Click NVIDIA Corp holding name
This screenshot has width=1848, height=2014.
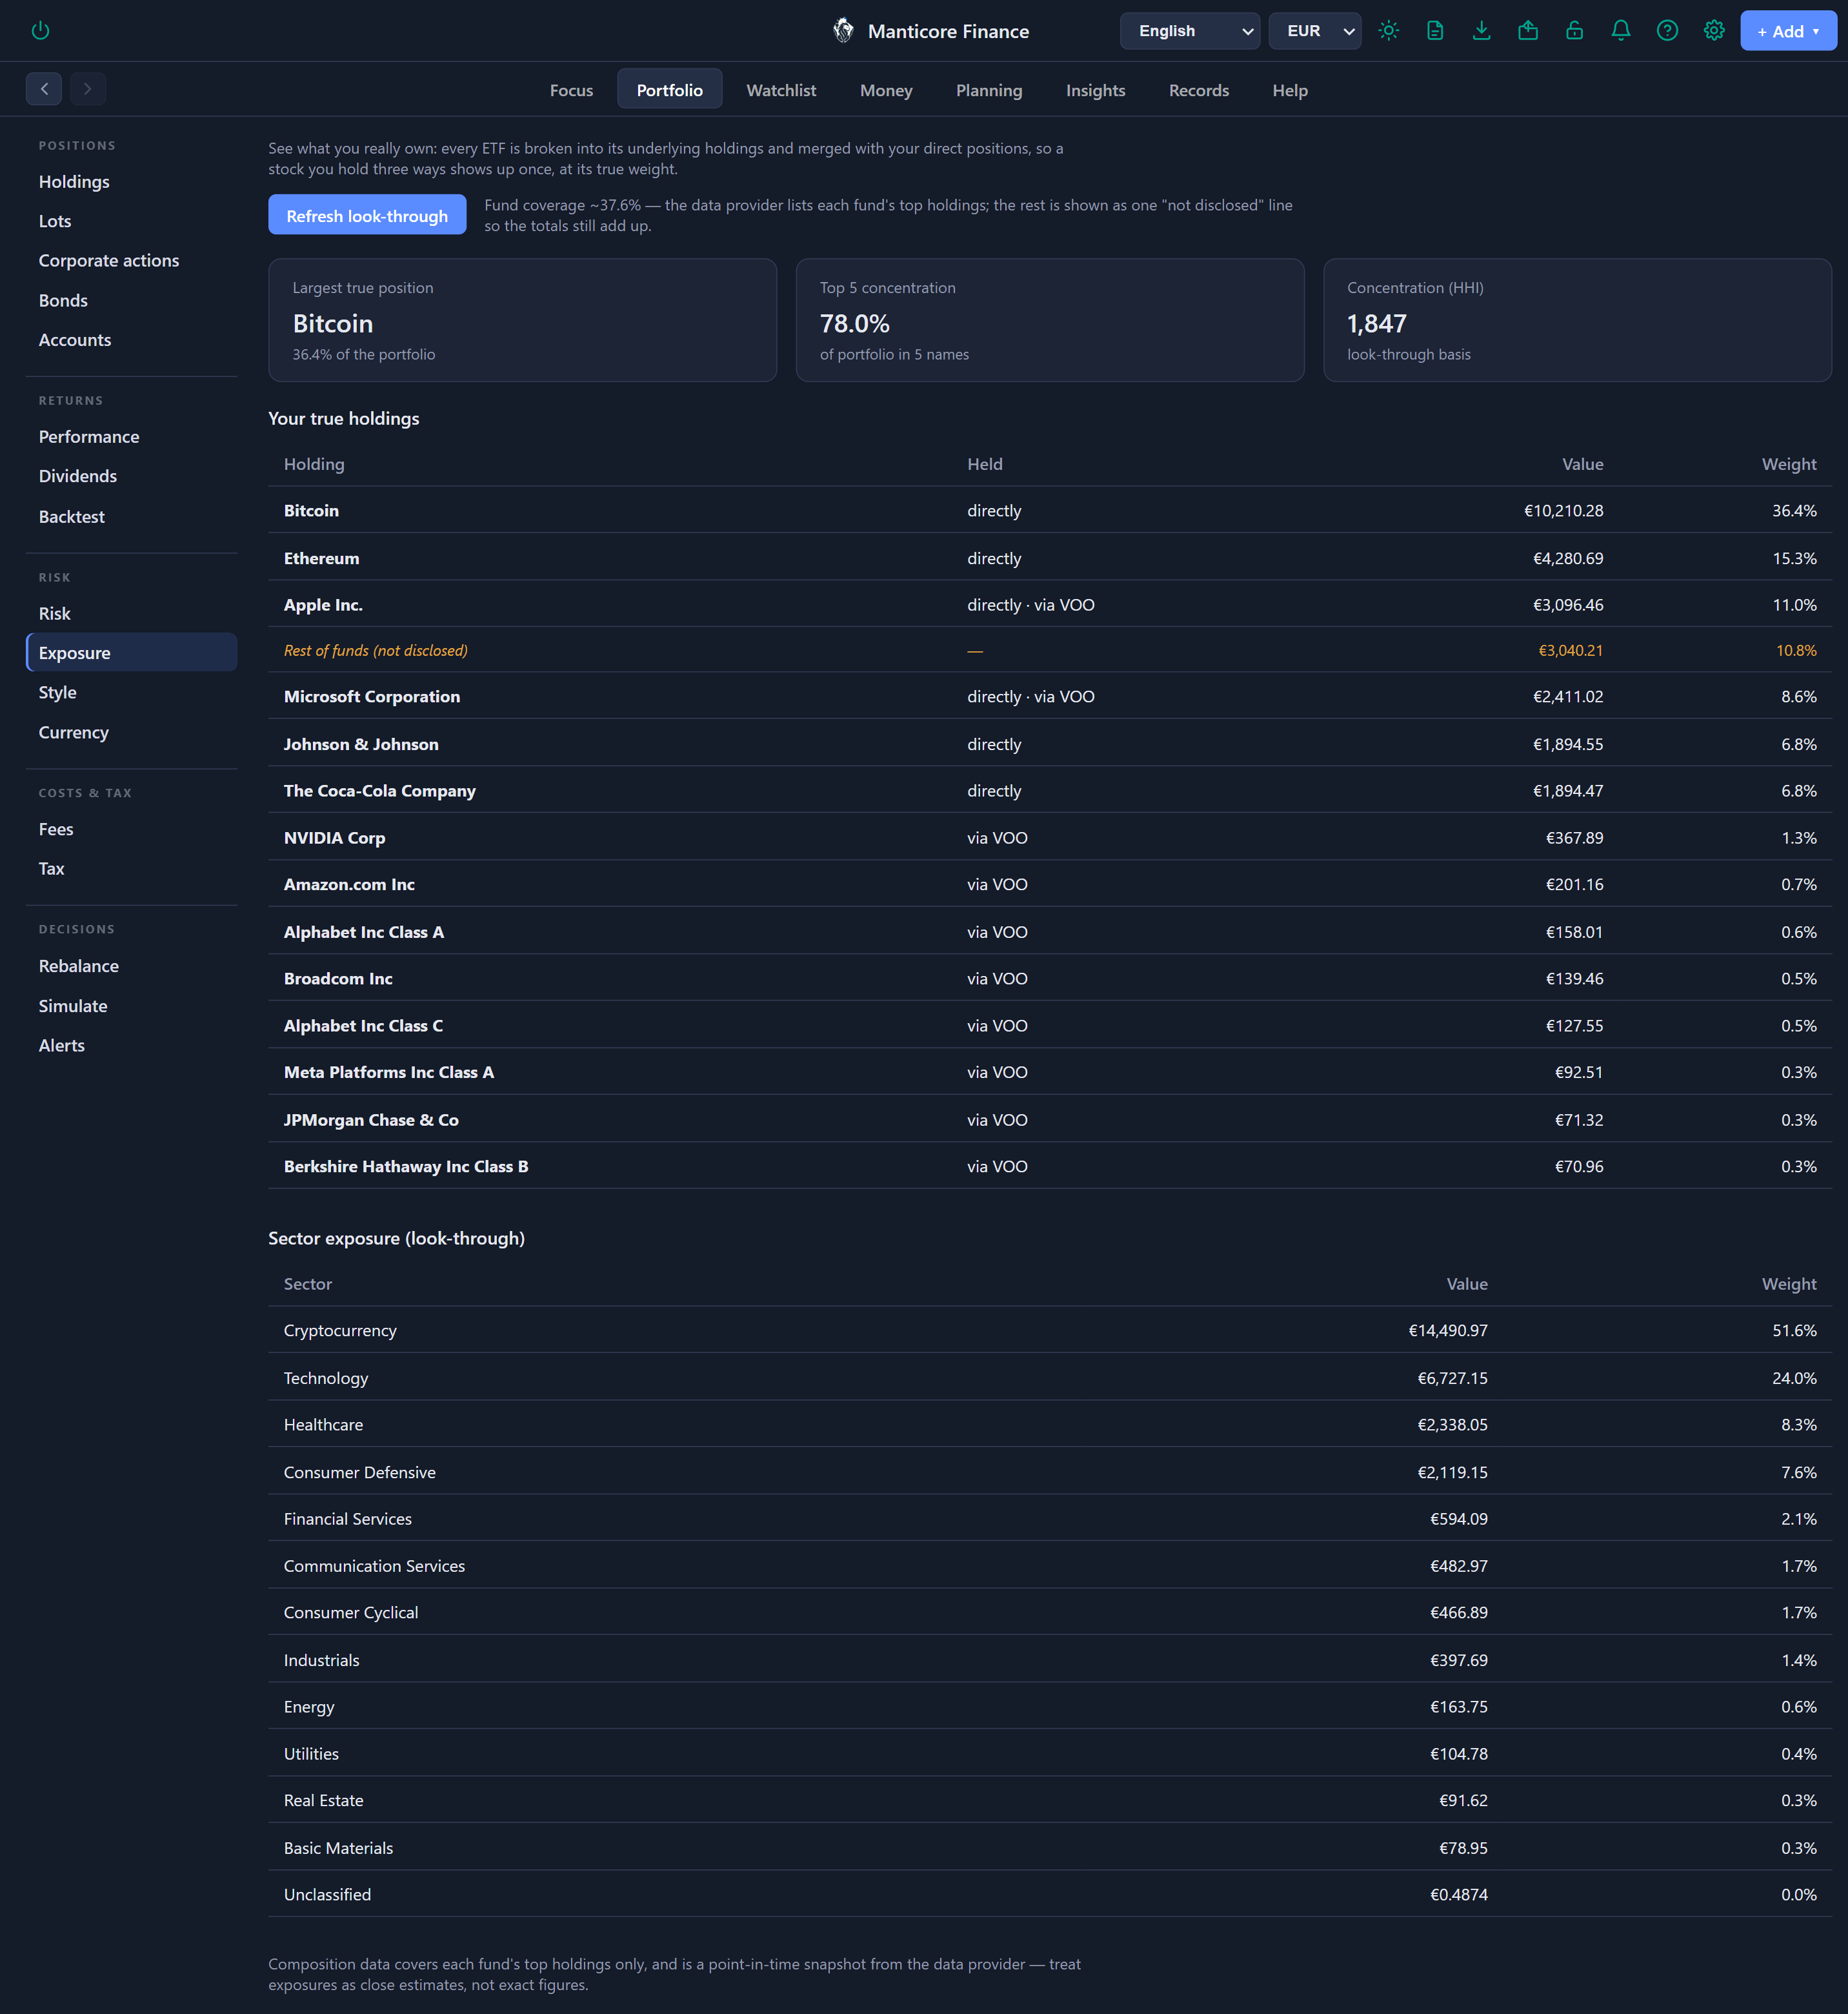pyautogui.click(x=334, y=837)
